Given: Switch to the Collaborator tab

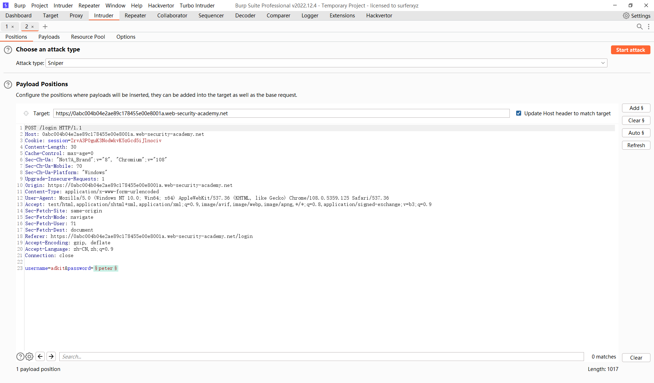Looking at the screenshot, I should point(172,16).
